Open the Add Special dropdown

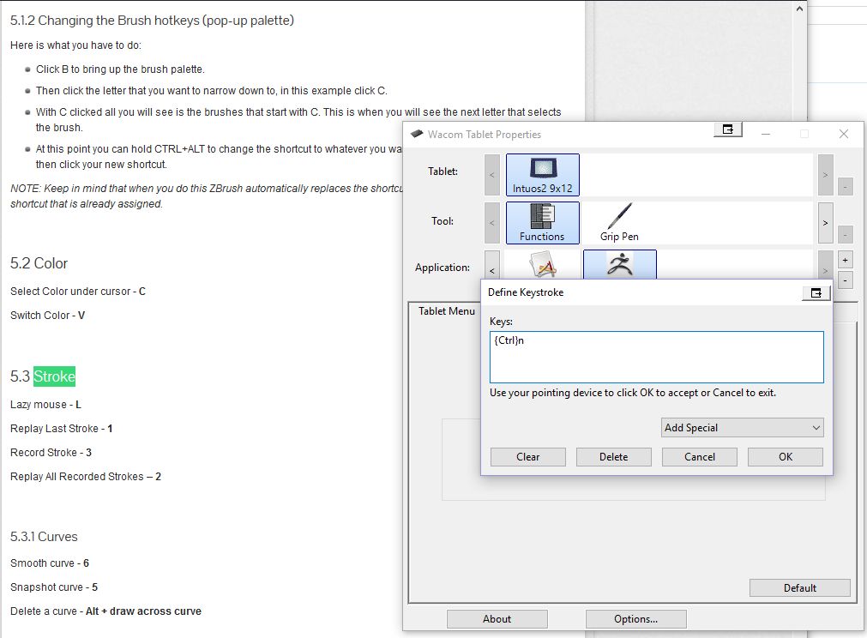(x=742, y=428)
